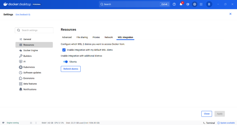The image size is (237, 125).
Task: Switch to the Network tab
Action: coord(109,37)
